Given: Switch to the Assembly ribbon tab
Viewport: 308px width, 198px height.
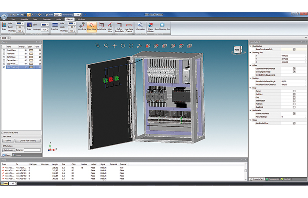Looking at the screenshot, I should [24, 19].
